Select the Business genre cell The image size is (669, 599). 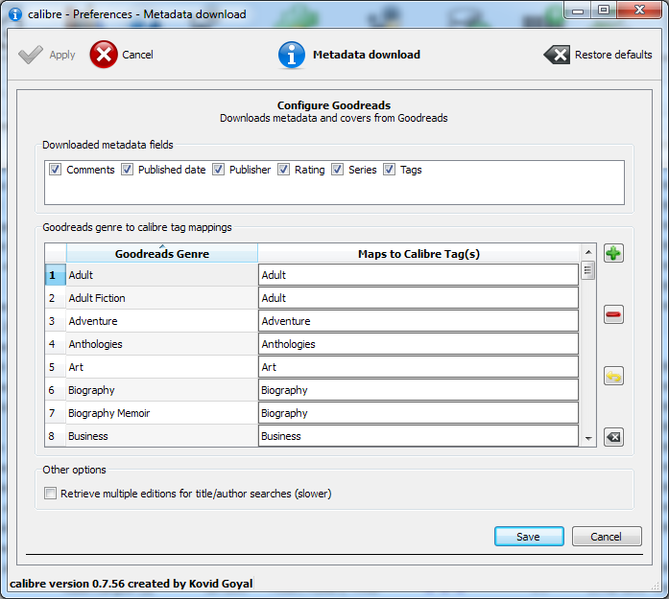[161, 436]
